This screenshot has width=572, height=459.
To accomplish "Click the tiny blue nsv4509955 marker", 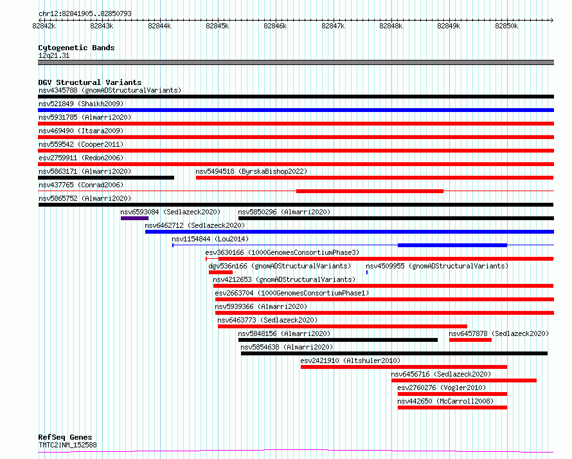I will coord(367,272).
